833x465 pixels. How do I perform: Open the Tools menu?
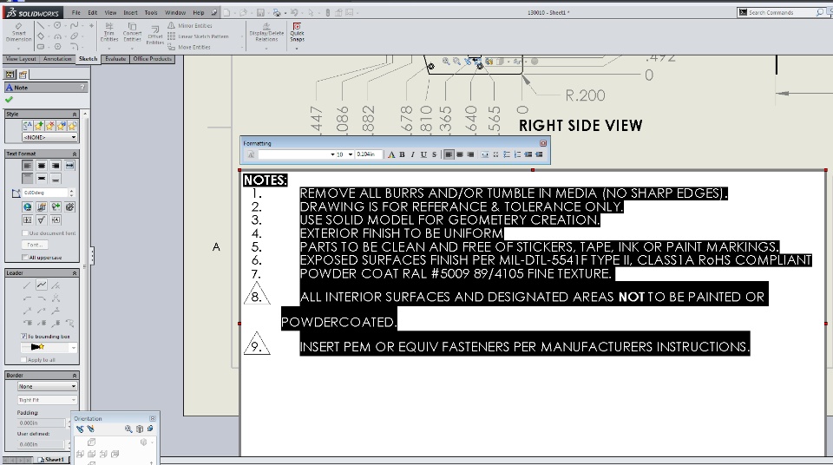[x=151, y=12]
